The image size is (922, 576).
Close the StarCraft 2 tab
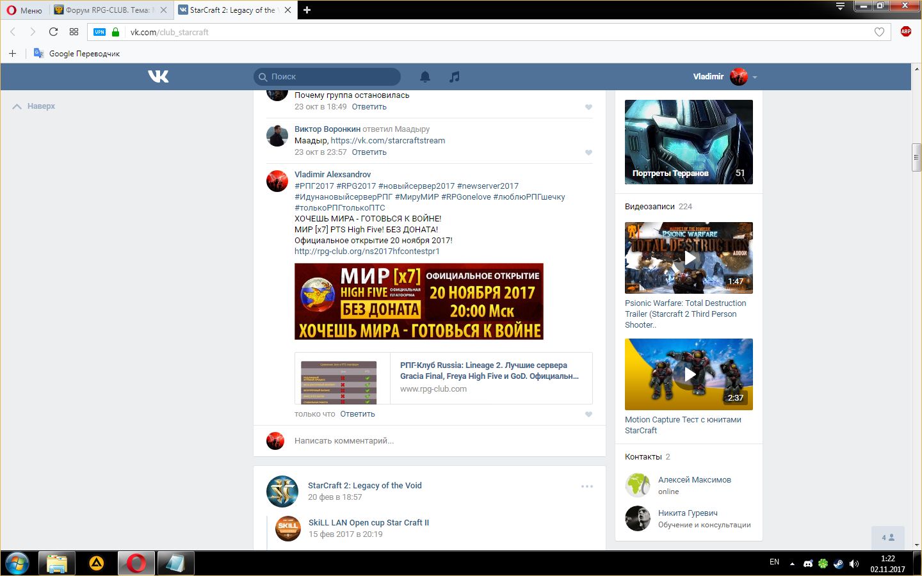288,10
